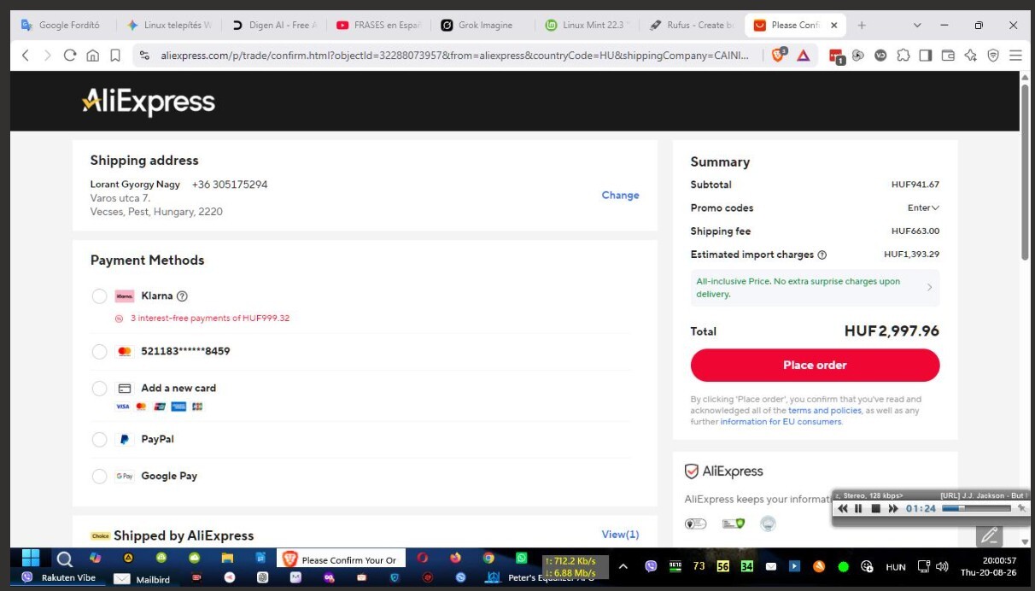Open tab list dropdown arrow
Screen dimensions: 1035x591
click(917, 26)
